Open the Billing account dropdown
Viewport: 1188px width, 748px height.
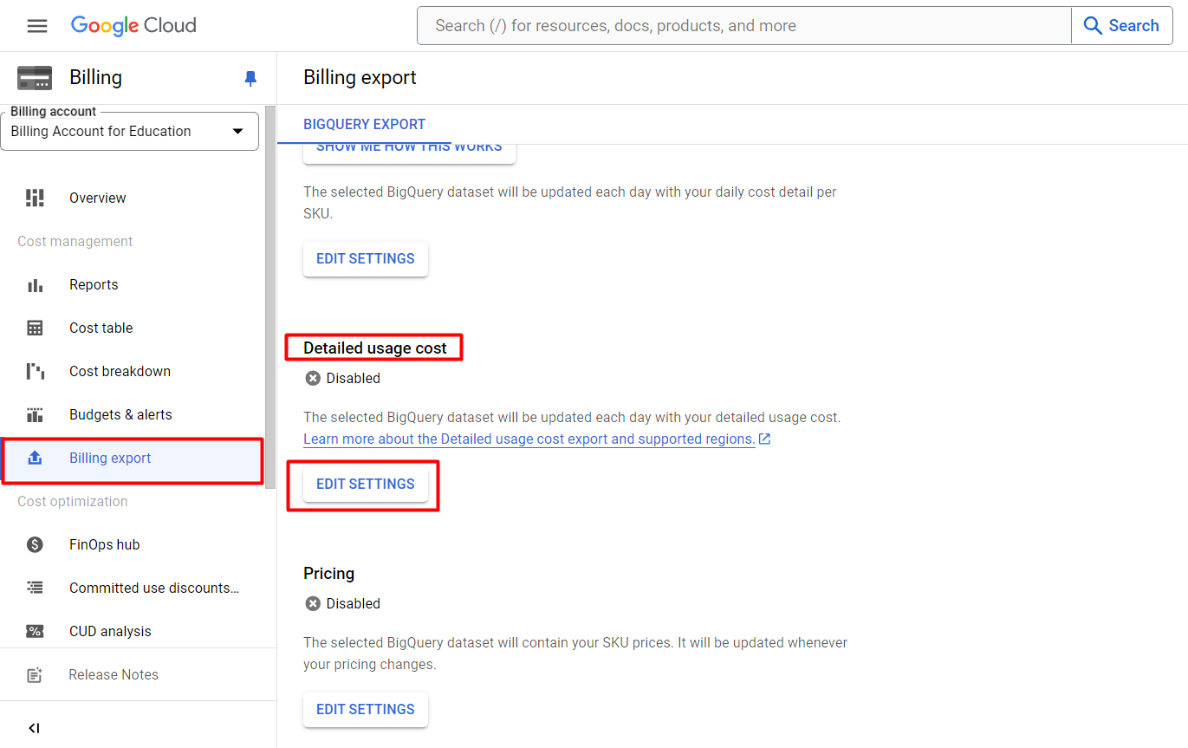130,131
